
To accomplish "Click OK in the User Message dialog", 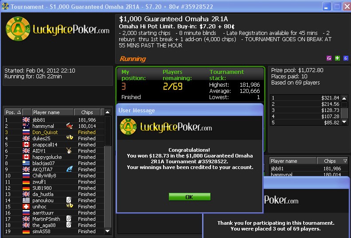I will click(189, 197).
